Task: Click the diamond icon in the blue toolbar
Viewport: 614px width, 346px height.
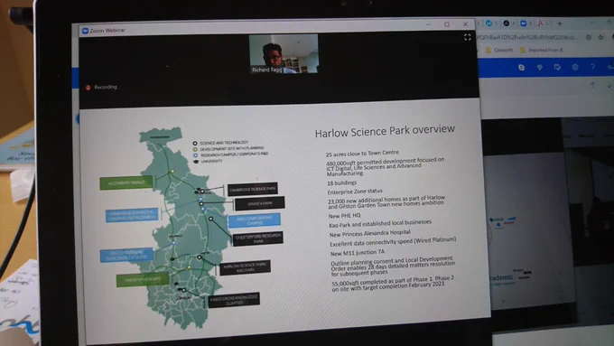Action: [x=540, y=68]
